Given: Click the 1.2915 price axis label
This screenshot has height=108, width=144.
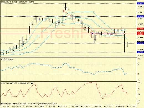Looking at the screenshot, I should coord(140,50).
